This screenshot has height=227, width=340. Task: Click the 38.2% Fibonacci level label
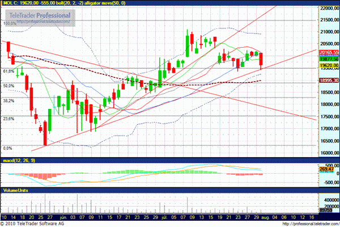8,100
